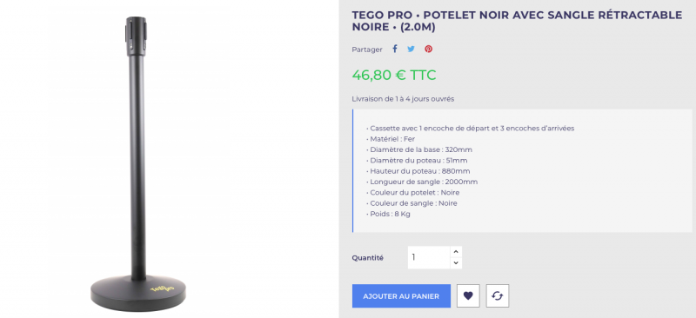Share the product on Facebook
696x318 pixels.
[395, 49]
